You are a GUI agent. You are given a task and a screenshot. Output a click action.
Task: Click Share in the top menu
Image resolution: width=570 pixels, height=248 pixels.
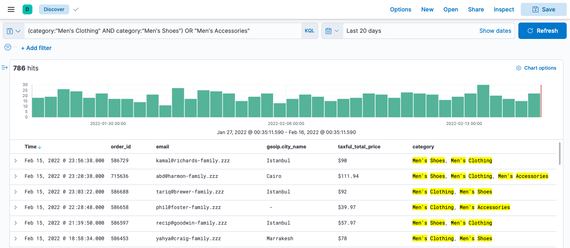click(476, 9)
